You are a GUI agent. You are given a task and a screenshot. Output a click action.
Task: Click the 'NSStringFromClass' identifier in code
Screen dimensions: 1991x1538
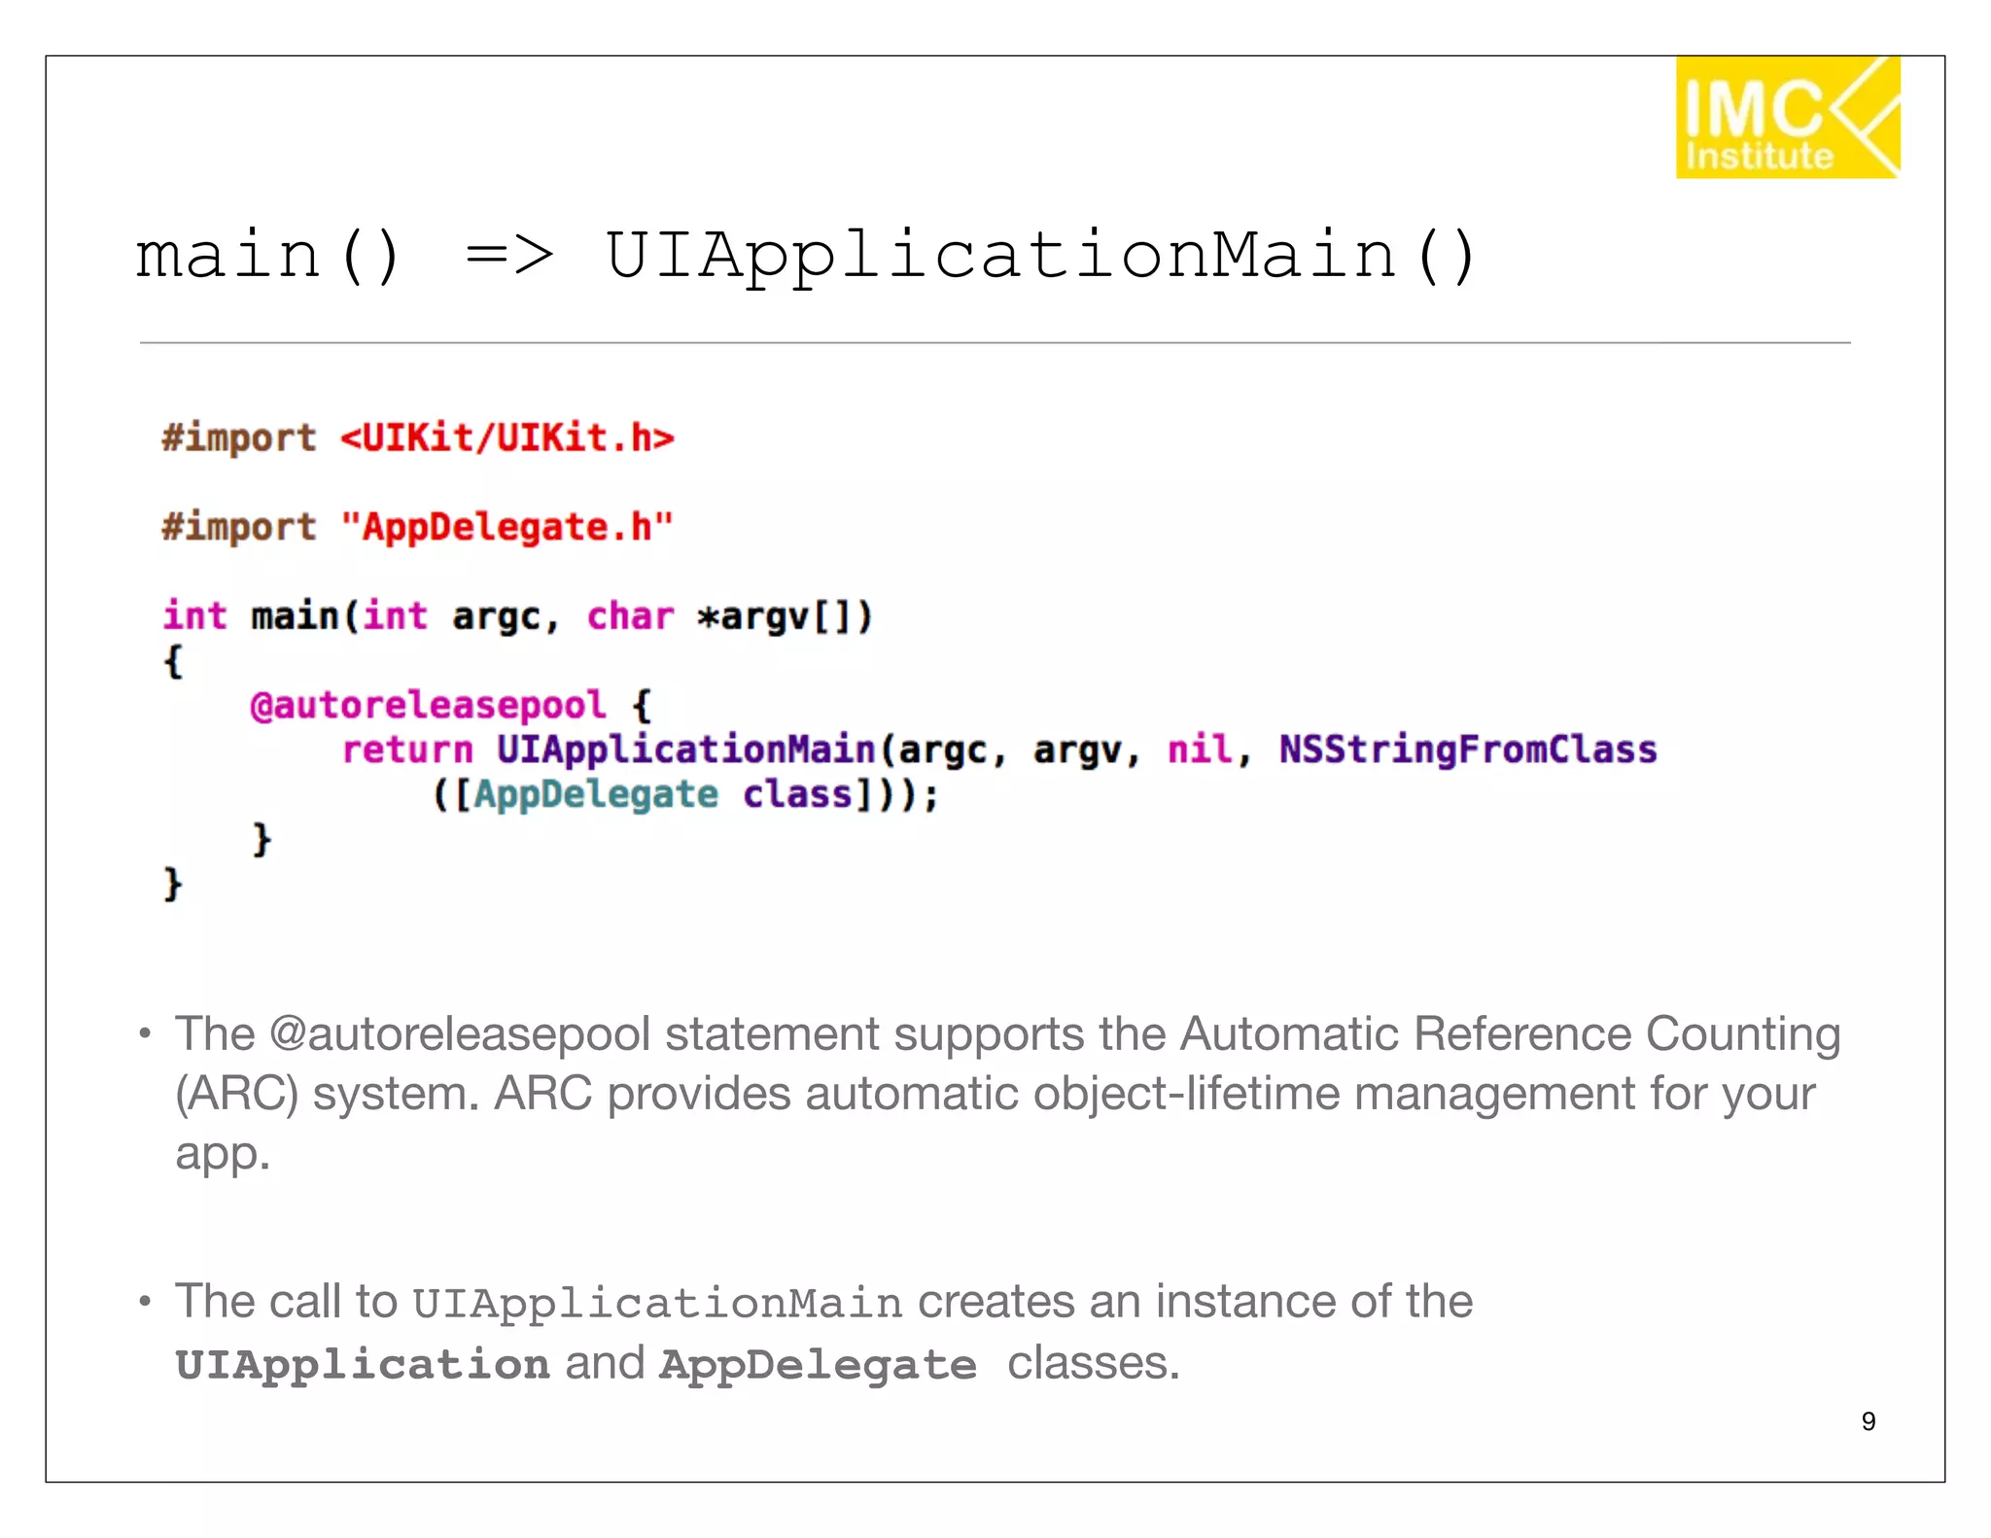1468,750
